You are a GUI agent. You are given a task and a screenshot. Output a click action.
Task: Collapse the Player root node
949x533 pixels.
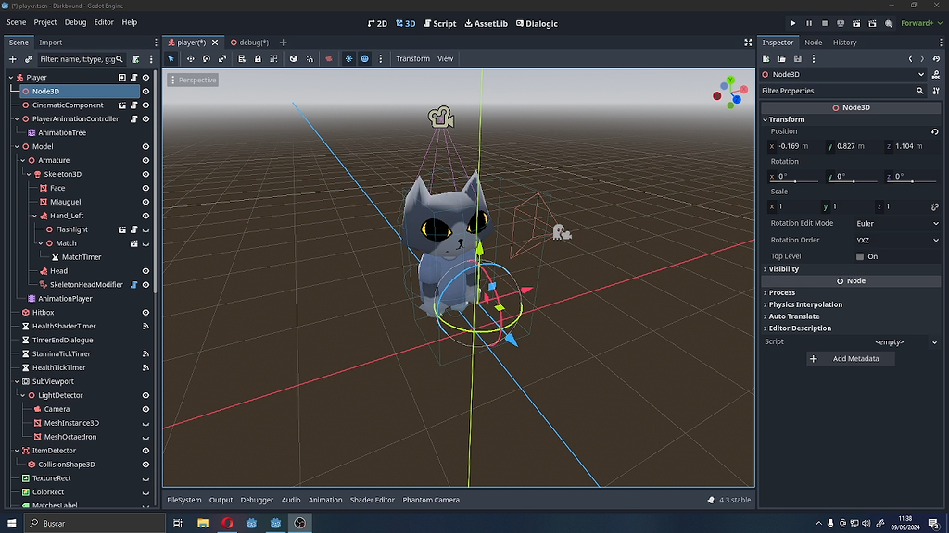[11, 78]
